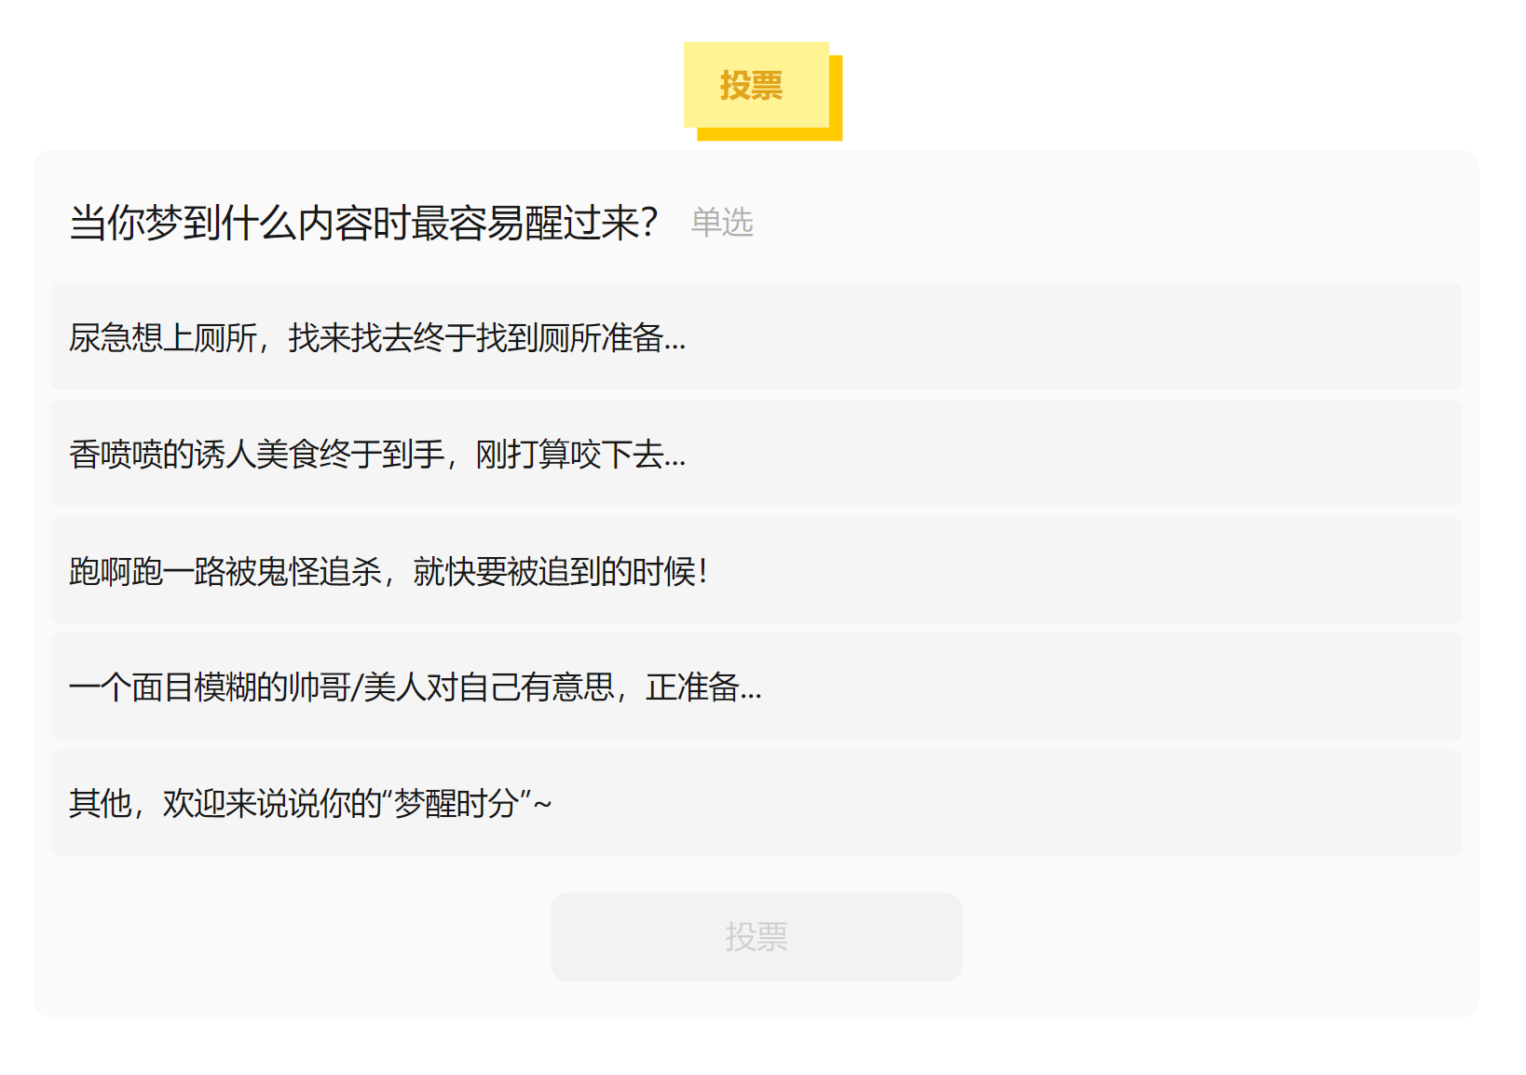Expand truncated text of 香喷喷 option
Screen dimensions: 1526x1075
click(675, 457)
